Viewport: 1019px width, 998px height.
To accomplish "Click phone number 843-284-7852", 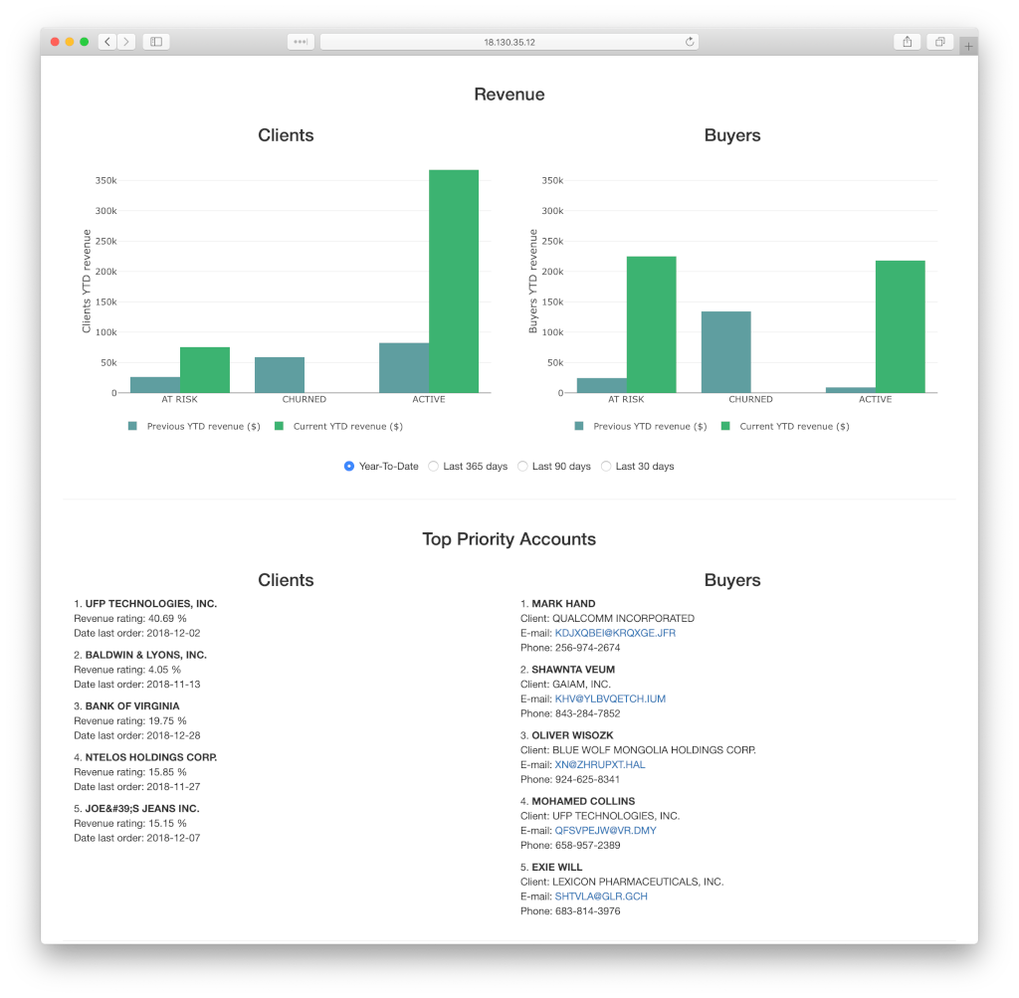I will coord(587,713).
